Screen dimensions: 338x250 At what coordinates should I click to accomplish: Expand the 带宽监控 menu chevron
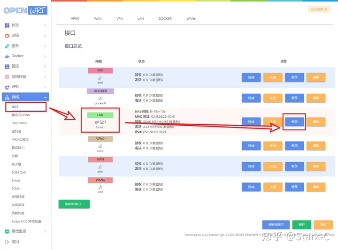click(45, 231)
